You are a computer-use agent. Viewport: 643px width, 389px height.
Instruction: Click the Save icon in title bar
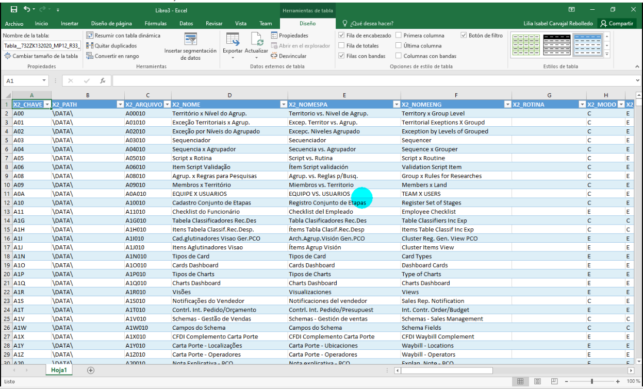[14, 9]
